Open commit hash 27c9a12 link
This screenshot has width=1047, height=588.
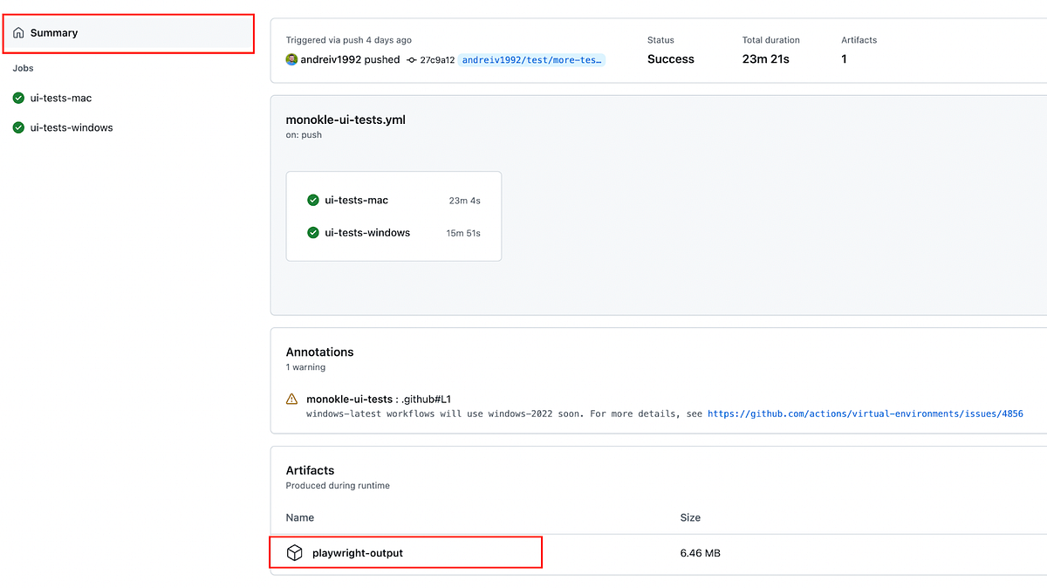437,60
